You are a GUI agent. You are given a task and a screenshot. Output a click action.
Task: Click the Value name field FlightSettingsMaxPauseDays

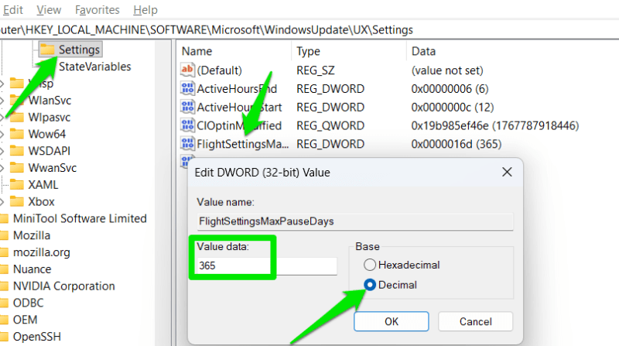pos(355,221)
